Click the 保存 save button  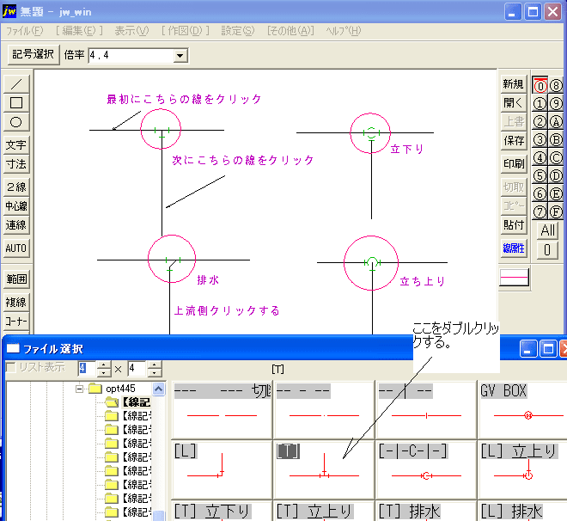point(513,140)
